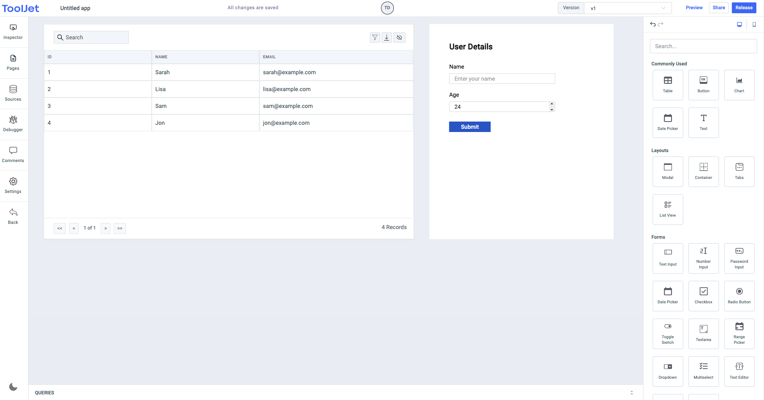Screen dimensions: 764x400
Task: Click the Enter your name field
Action: coord(502,79)
